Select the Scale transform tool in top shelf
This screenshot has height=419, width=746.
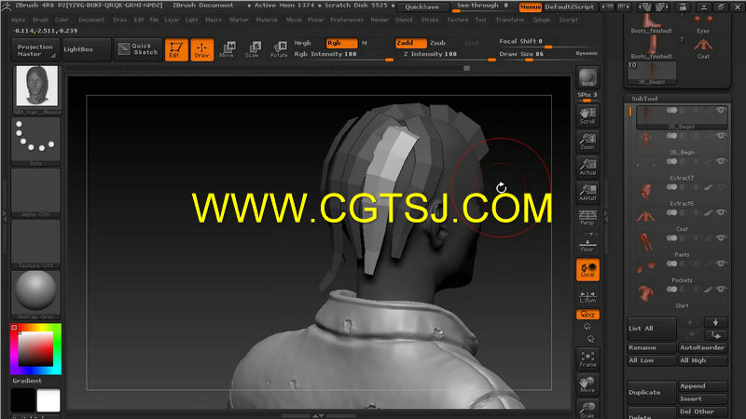pyautogui.click(x=253, y=49)
